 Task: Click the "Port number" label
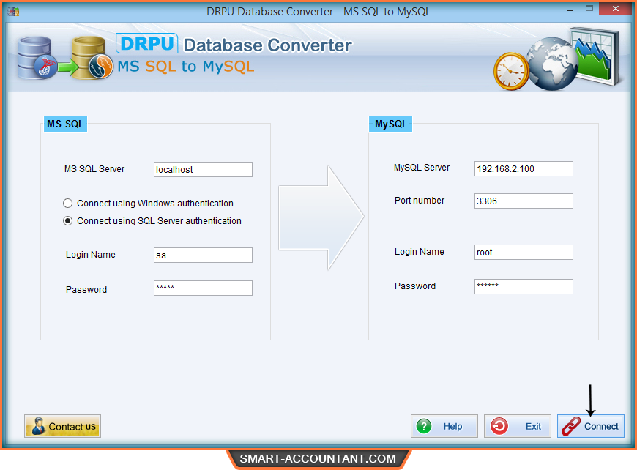(420, 201)
